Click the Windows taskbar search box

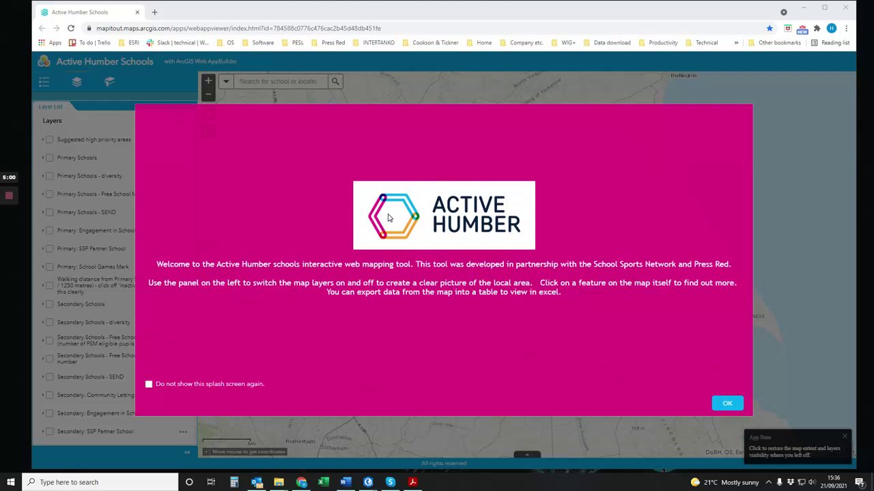(100, 482)
